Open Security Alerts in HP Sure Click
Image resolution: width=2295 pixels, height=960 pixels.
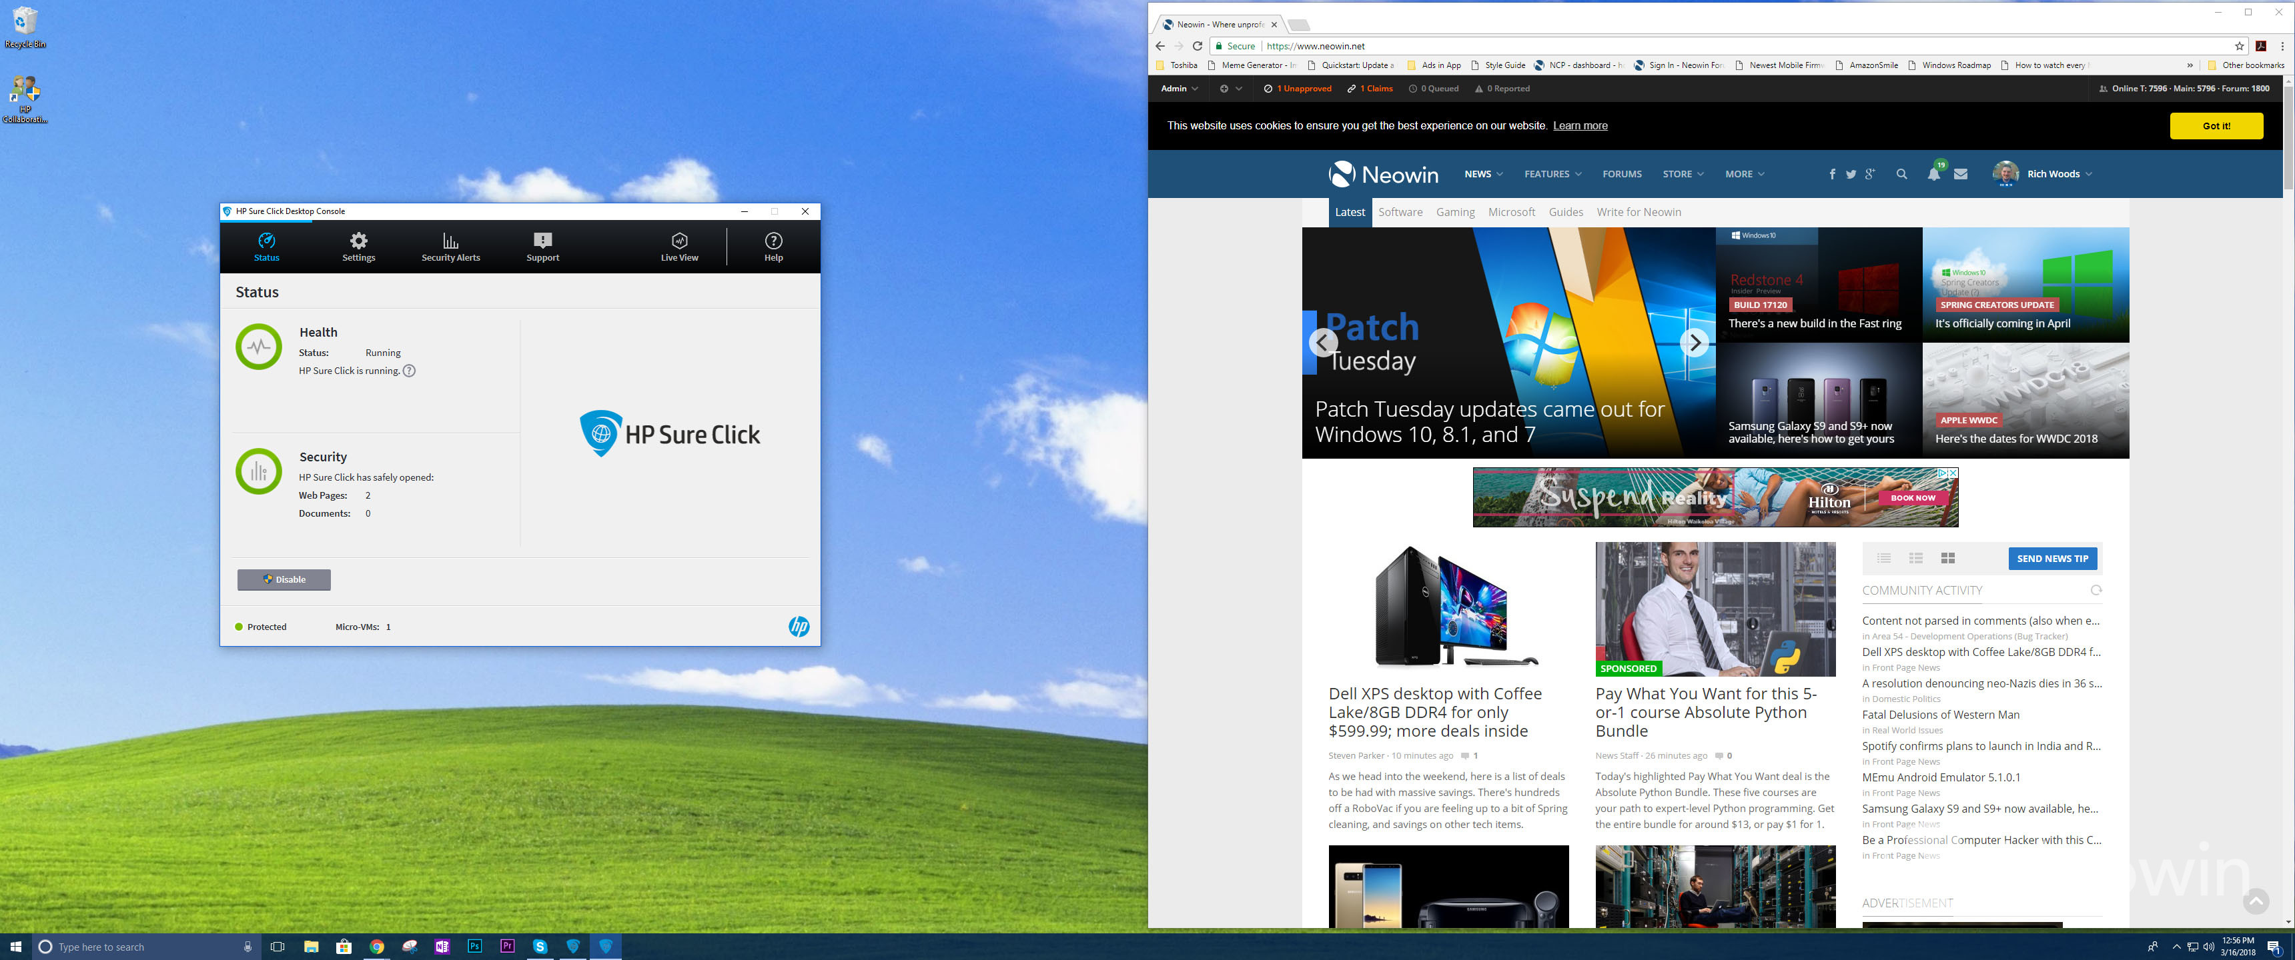pos(451,247)
